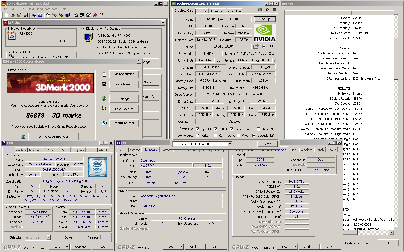This screenshot has width=404, height=252.
Task: Switch to Advanced tab in GPU-Z
Action: [217, 11]
